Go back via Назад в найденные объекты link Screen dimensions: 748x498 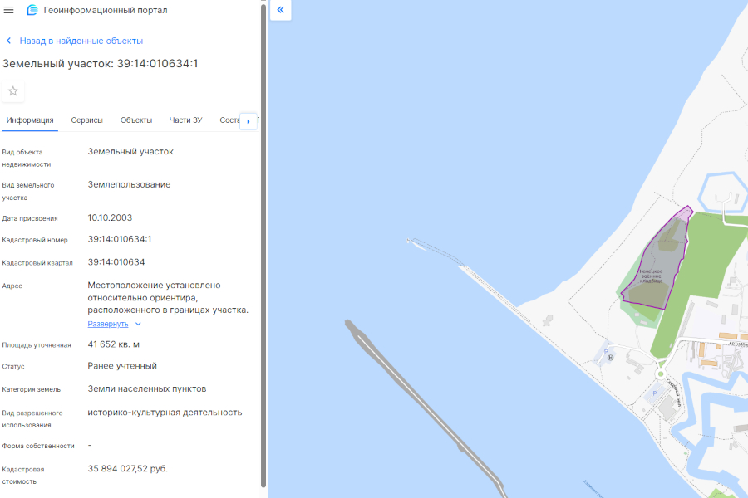[81, 41]
